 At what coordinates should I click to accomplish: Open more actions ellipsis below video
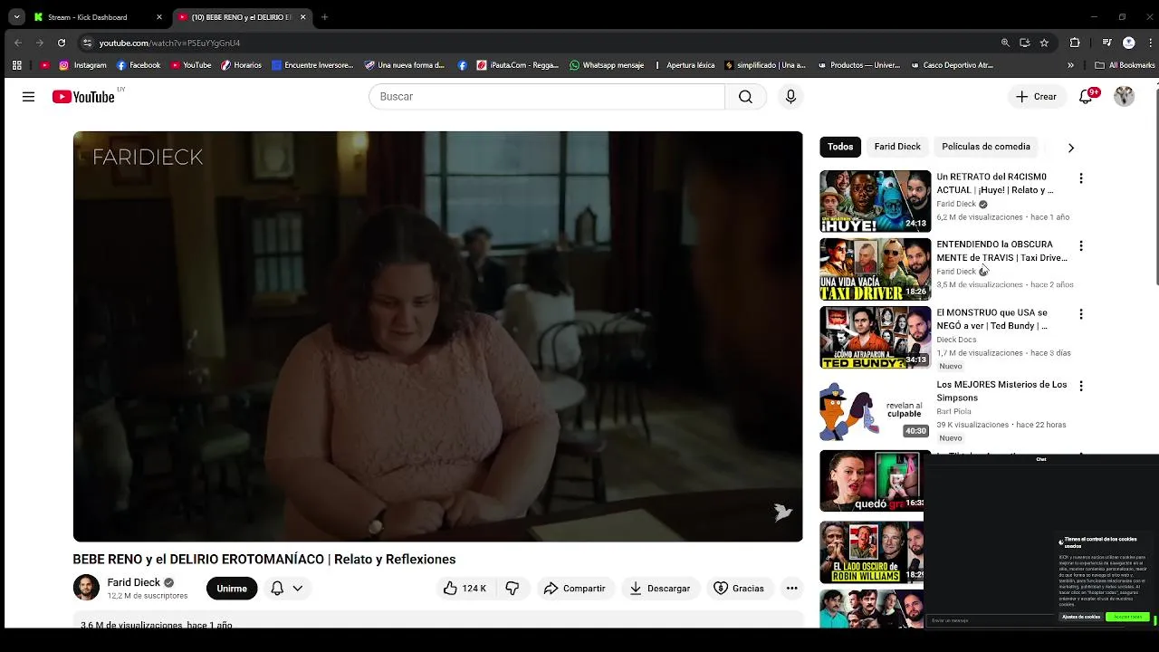[x=791, y=589]
